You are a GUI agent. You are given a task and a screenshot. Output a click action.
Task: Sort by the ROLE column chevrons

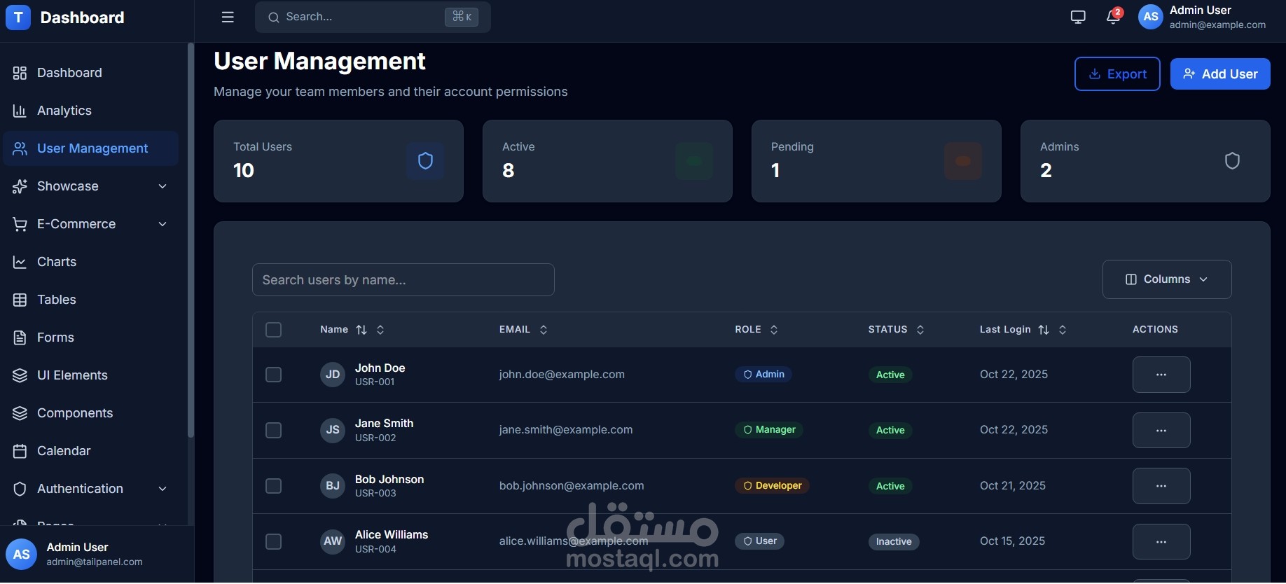coord(774,330)
